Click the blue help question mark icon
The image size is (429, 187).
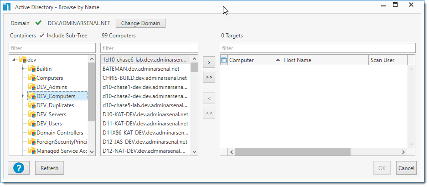(19, 168)
